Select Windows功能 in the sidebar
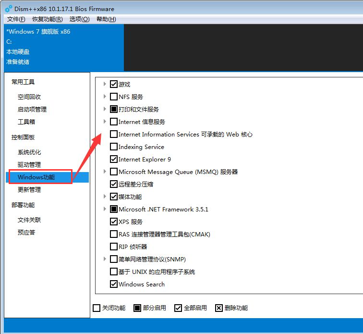Image resolution: width=363 pixels, height=334 pixels. coord(47,177)
